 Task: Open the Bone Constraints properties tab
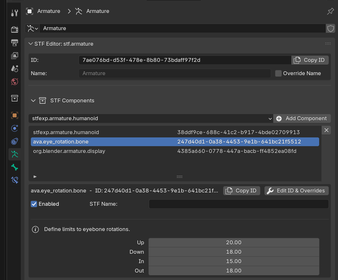click(15, 180)
